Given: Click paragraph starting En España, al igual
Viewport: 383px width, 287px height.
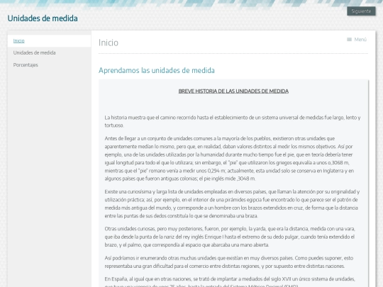Looking at the screenshot, I should coord(230,281).
